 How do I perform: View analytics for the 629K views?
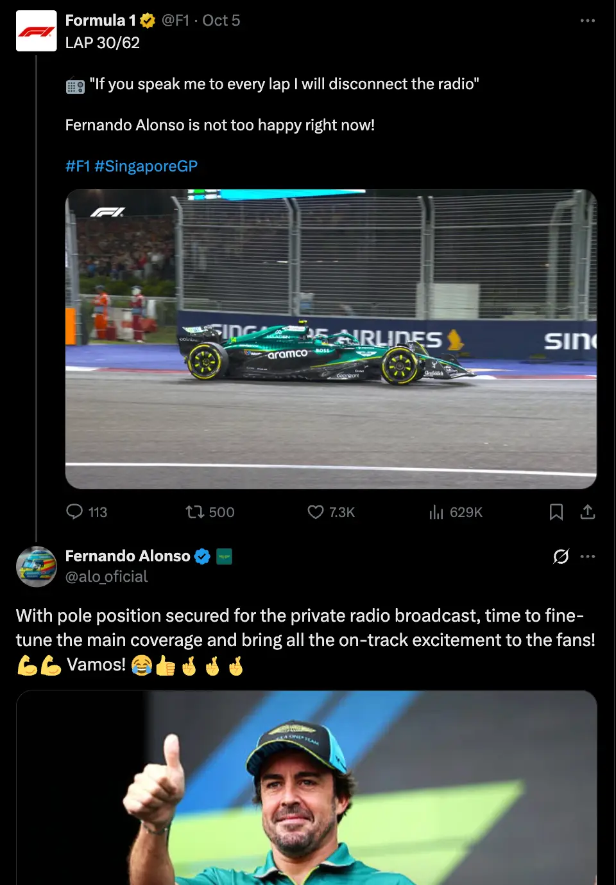[x=455, y=512]
